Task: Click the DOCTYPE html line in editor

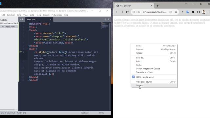Action: point(39,24)
